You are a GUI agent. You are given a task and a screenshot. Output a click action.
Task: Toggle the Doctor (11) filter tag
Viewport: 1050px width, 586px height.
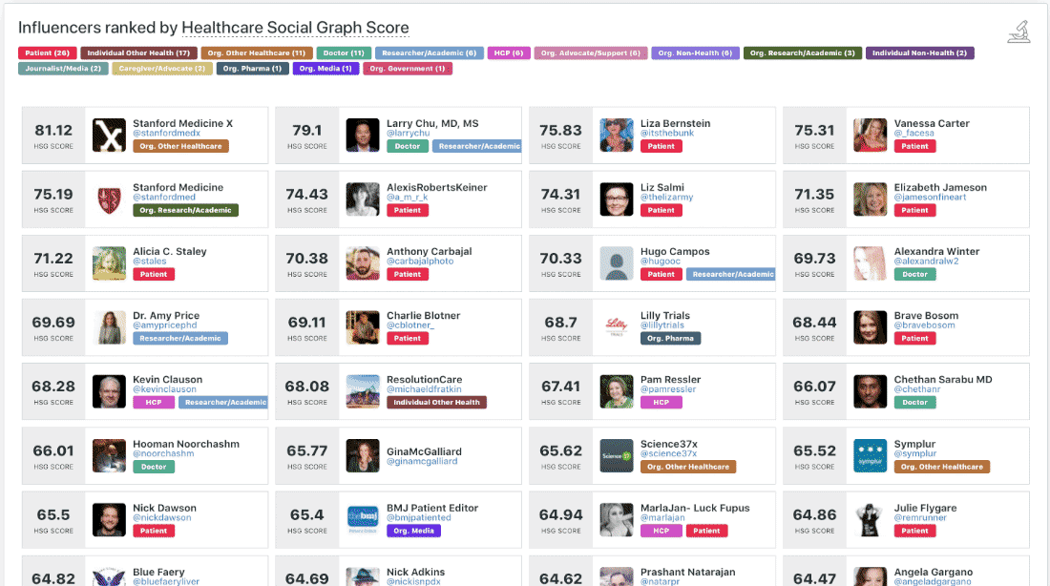point(342,53)
